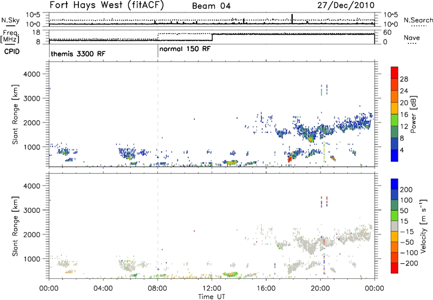Click 'Slant Range [km]' label of velocity panel
This screenshot has width=433, height=300.
tap(15, 226)
